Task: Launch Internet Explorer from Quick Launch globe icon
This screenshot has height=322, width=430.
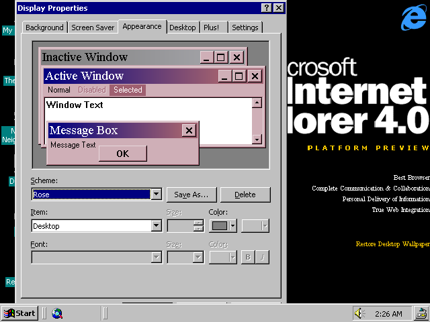Action: click(x=57, y=313)
